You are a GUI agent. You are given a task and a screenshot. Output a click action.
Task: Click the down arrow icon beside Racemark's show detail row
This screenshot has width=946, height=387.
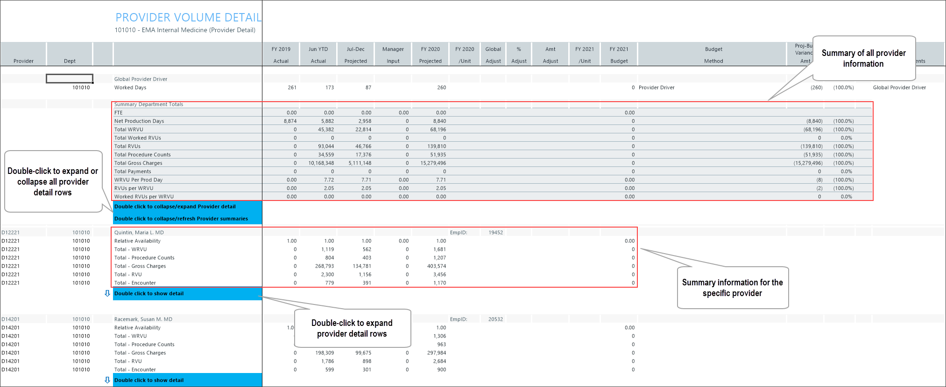[107, 380]
